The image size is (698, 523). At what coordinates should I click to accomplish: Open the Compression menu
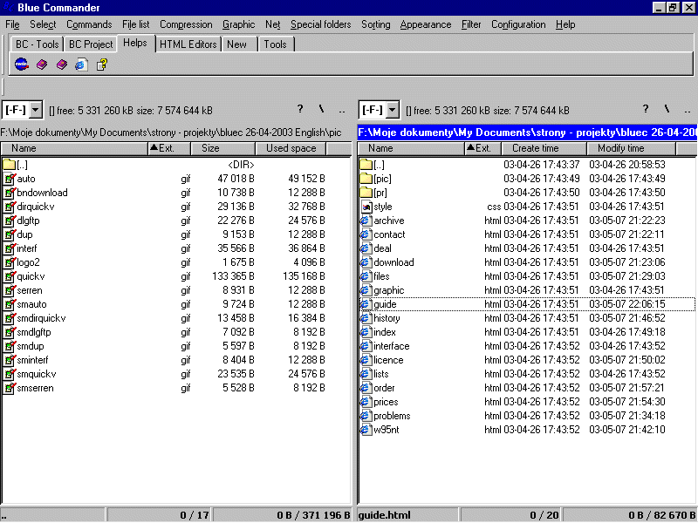point(186,24)
